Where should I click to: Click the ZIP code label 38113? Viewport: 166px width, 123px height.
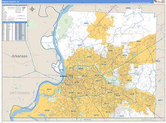pos(49,89)
